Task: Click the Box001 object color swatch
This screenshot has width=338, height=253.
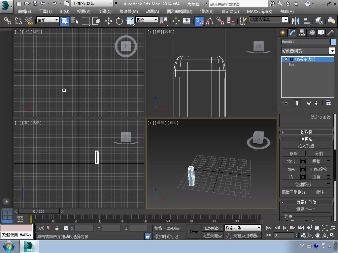Action: pos(333,42)
